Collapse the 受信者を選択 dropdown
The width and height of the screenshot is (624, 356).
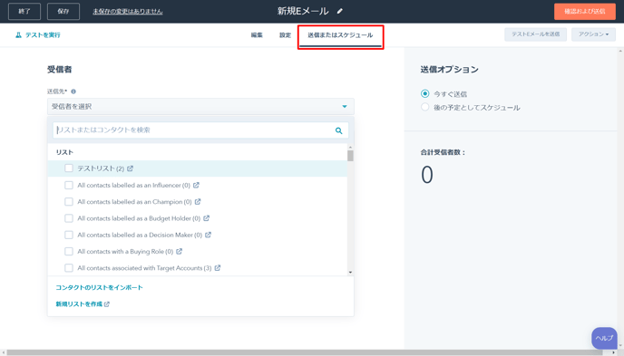200,107
